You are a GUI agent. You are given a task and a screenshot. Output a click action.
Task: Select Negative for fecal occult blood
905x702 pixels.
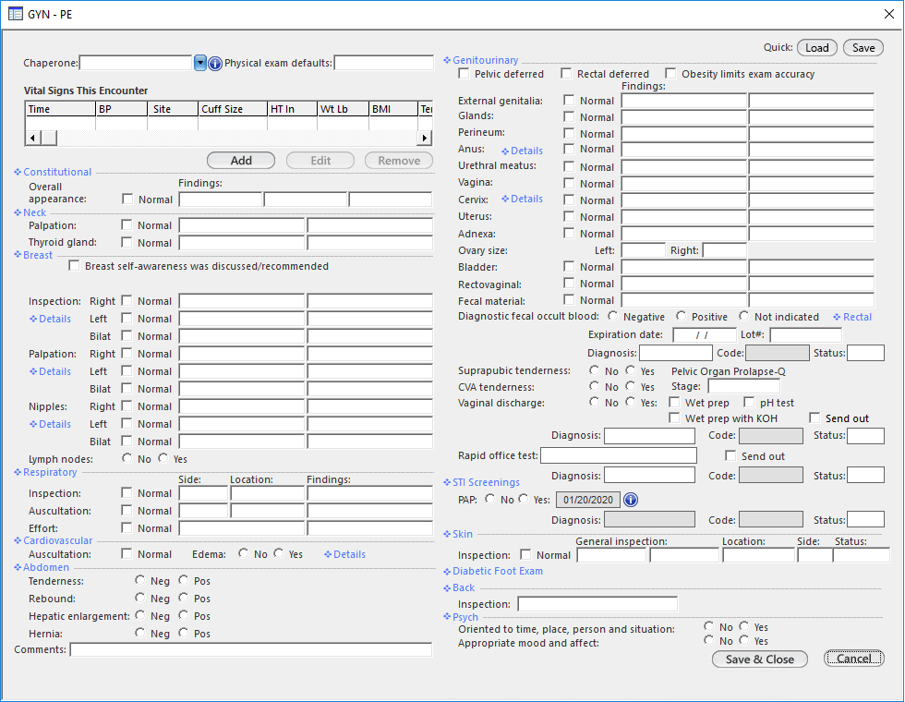pyautogui.click(x=612, y=316)
